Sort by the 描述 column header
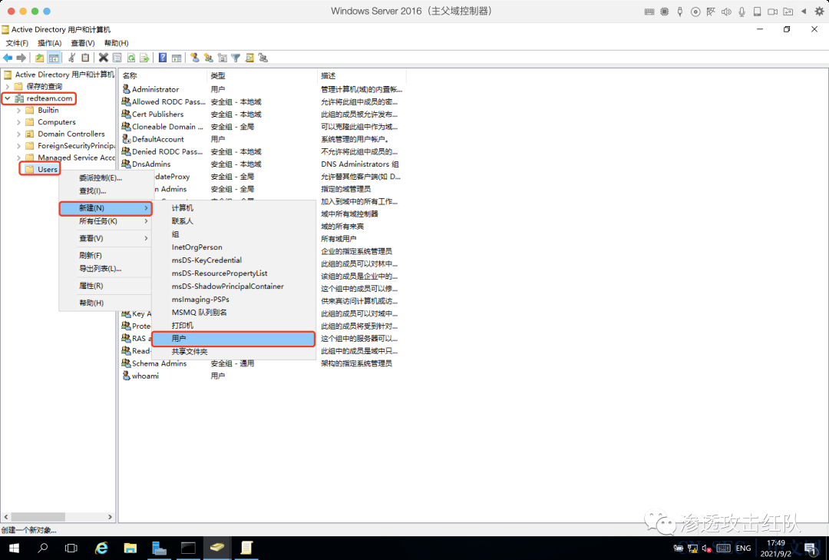The image size is (829, 560). 362,76
